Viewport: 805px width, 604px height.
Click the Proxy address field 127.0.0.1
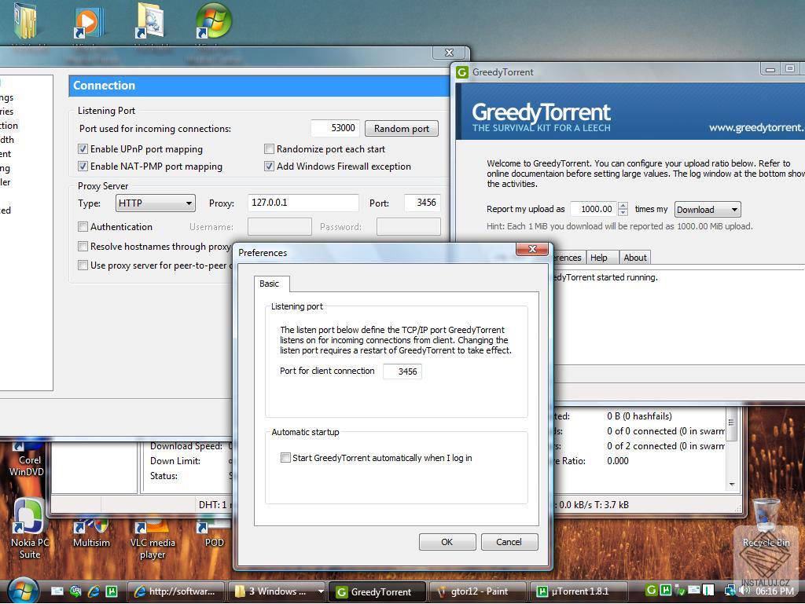coord(303,203)
